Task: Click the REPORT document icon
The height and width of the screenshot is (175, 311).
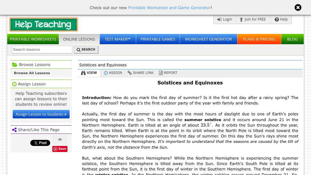Action: click(x=161, y=73)
